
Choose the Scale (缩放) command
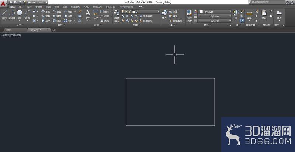point(57,21)
